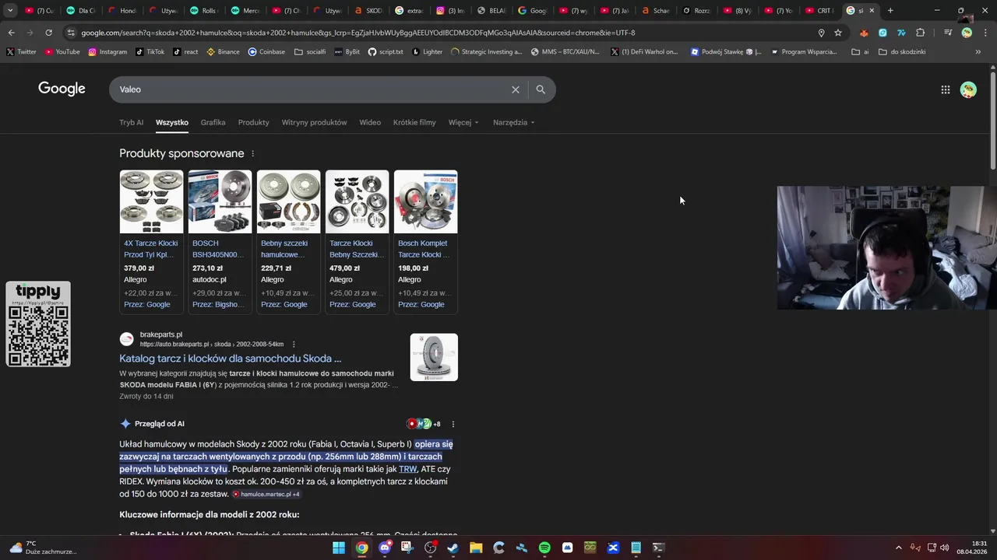Image resolution: width=997 pixels, height=560 pixels.
Task: Clear the search box with the X icon
Action: pos(516,89)
